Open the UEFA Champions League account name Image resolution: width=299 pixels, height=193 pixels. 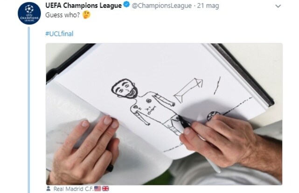coord(83,6)
